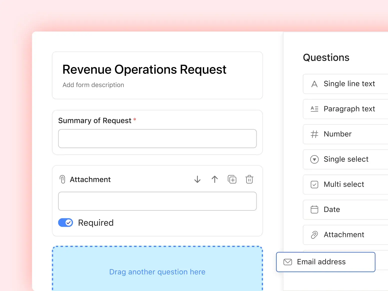Image resolution: width=388 pixels, height=291 pixels.
Task: Click the Attachment paperclip icon in Questions
Action: [x=314, y=235]
